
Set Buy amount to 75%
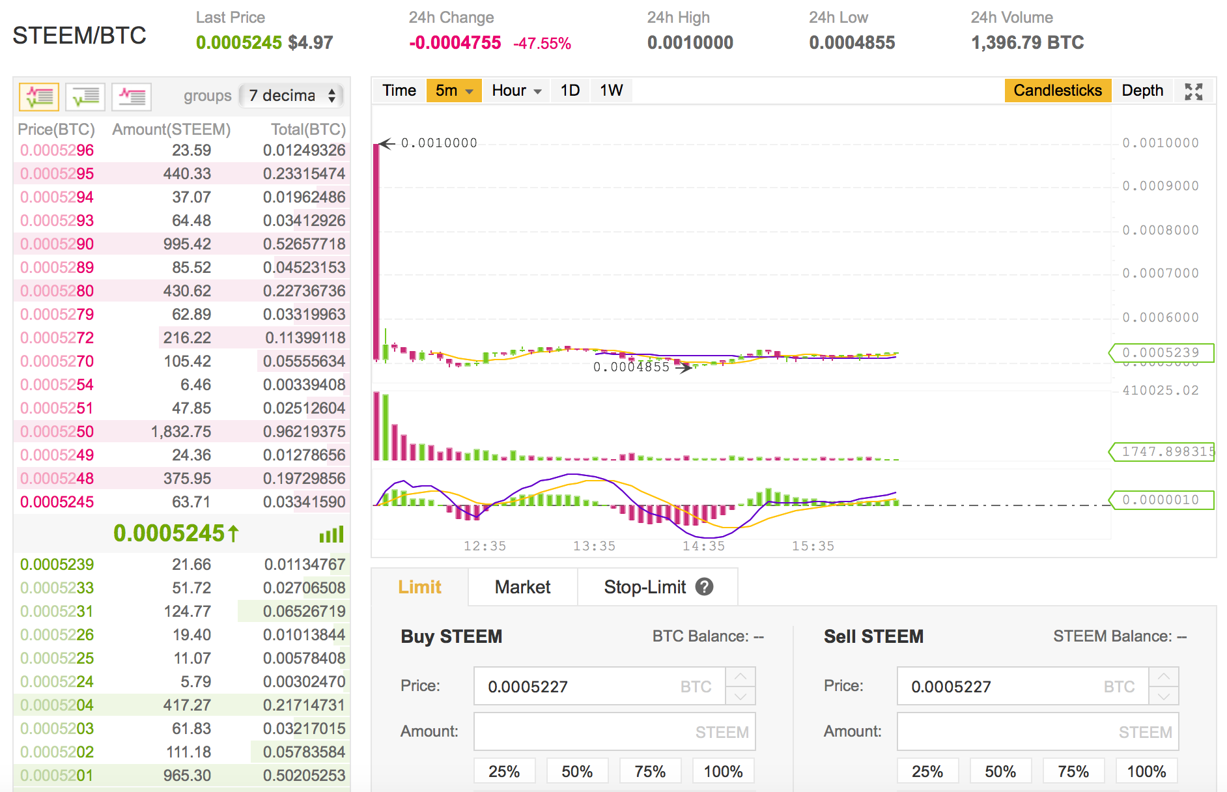(x=650, y=771)
